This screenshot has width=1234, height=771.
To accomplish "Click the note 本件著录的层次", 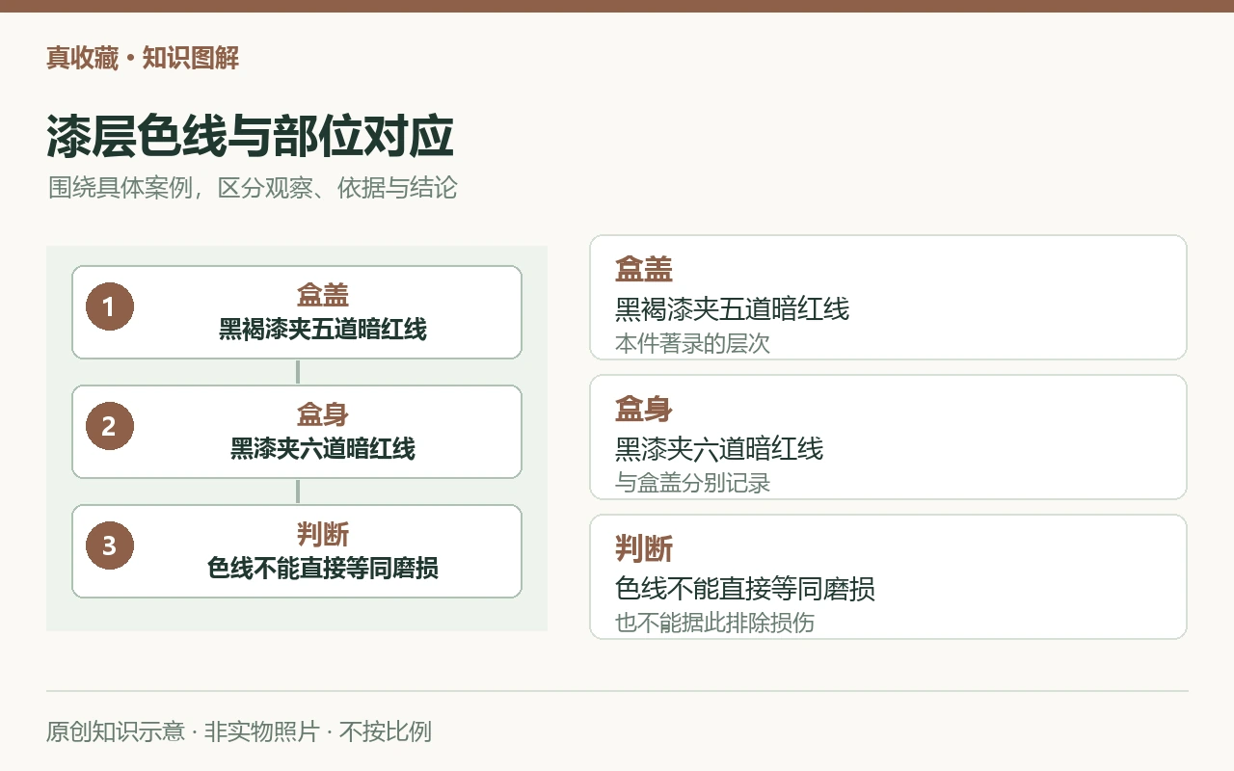I will pos(692,343).
